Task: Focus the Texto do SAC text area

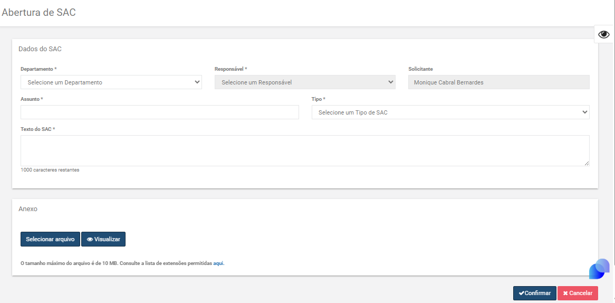Action: pos(305,151)
